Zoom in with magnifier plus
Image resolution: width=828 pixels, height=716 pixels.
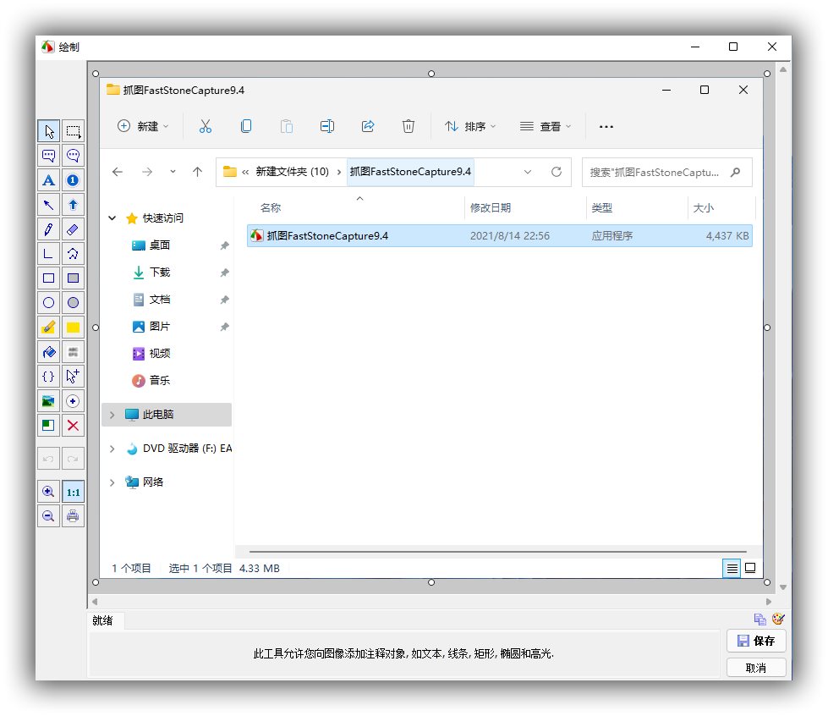48,492
